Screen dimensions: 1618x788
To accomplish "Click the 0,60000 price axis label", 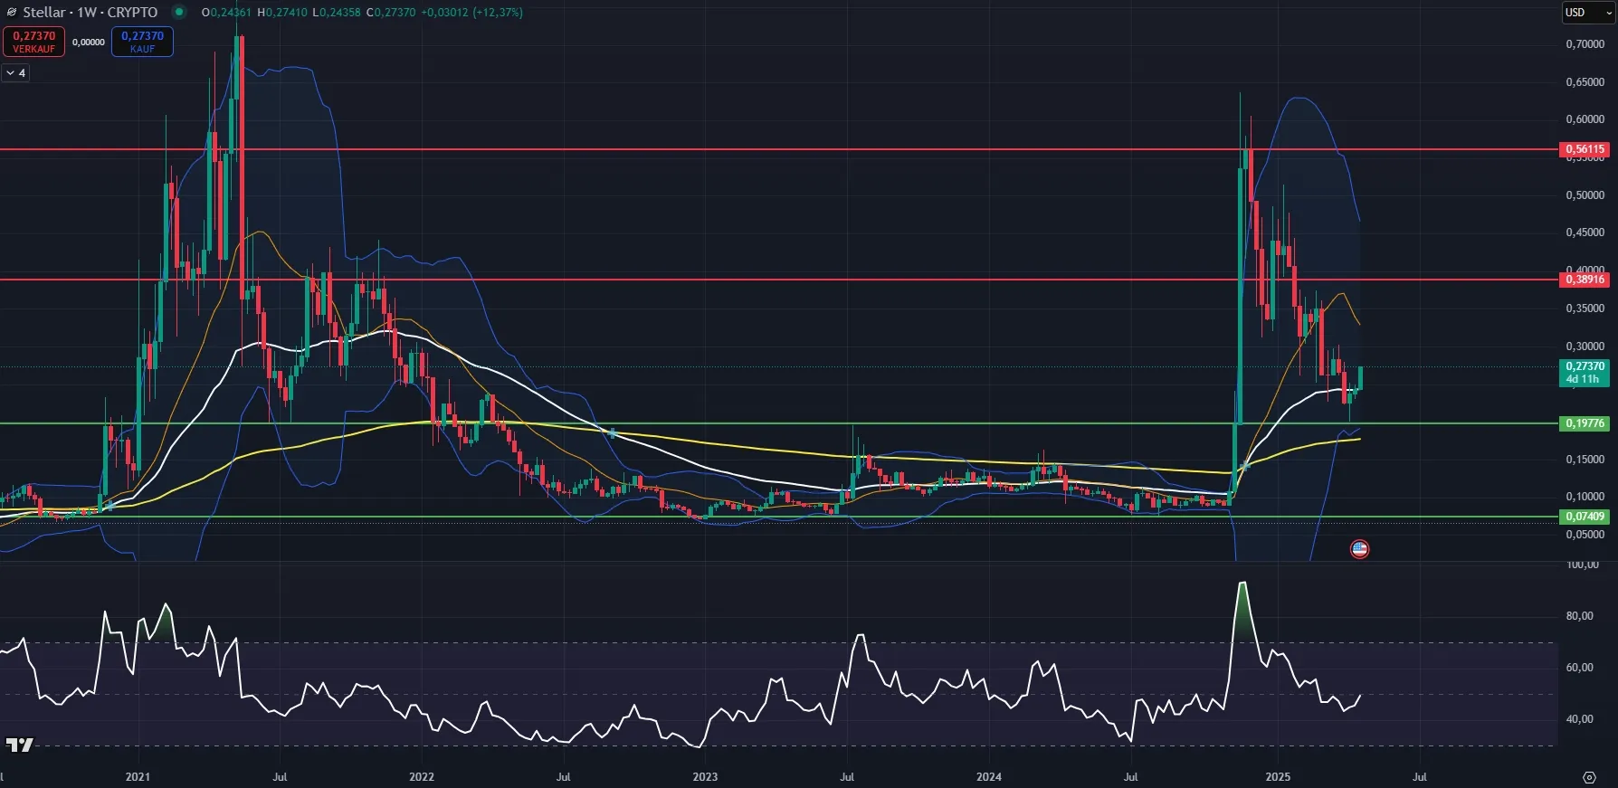I will [x=1585, y=119].
